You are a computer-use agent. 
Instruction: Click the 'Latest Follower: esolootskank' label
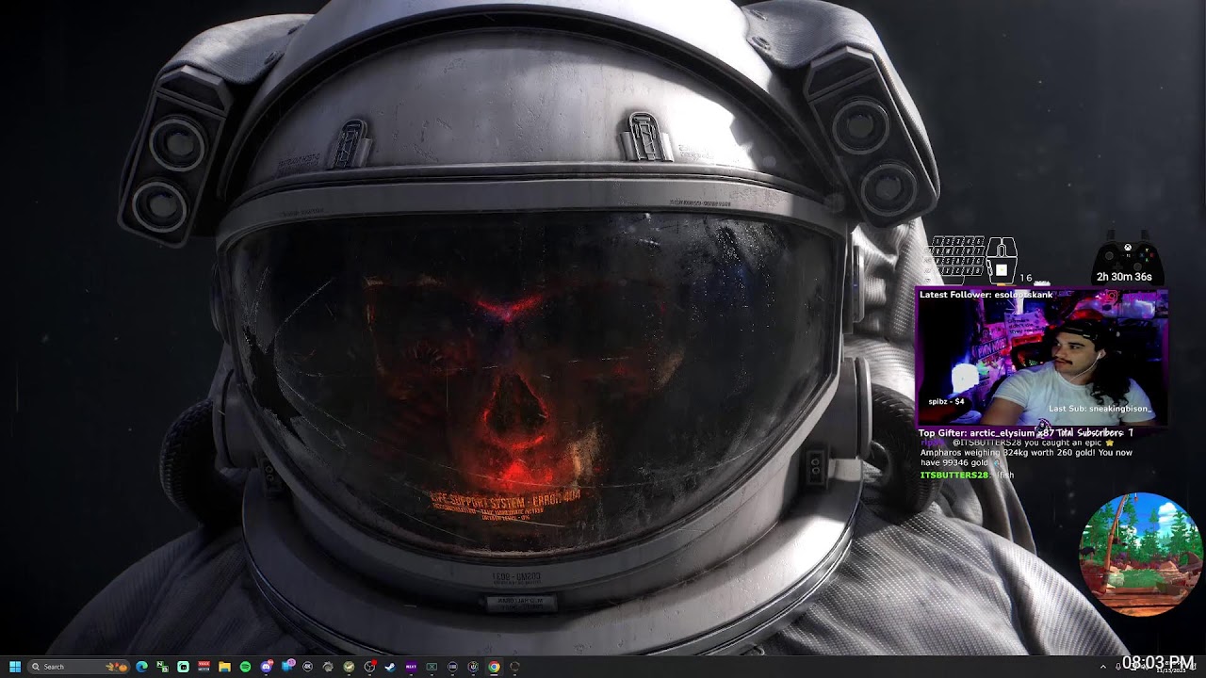[x=986, y=295]
